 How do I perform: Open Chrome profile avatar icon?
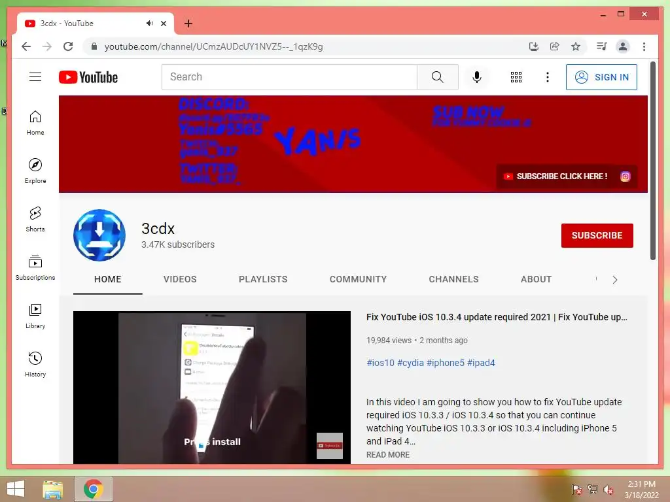click(x=623, y=46)
